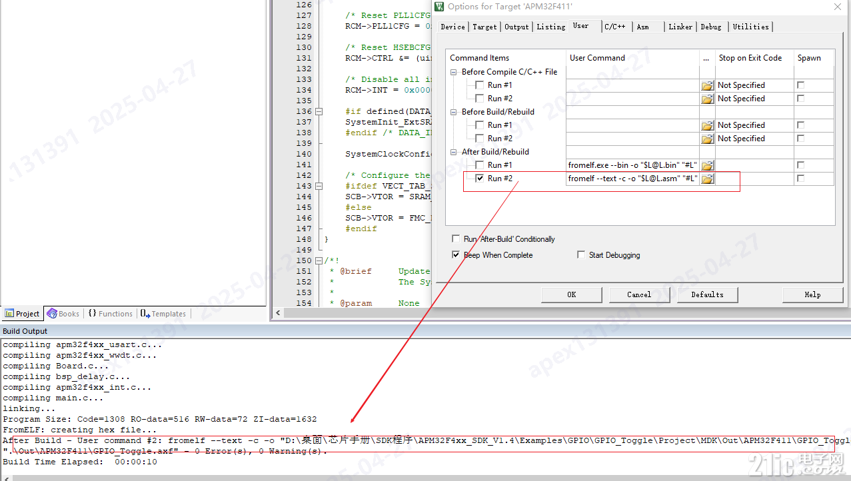Uncheck After Build/Rebuild Run #2 checkbox

[x=480, y=179]
